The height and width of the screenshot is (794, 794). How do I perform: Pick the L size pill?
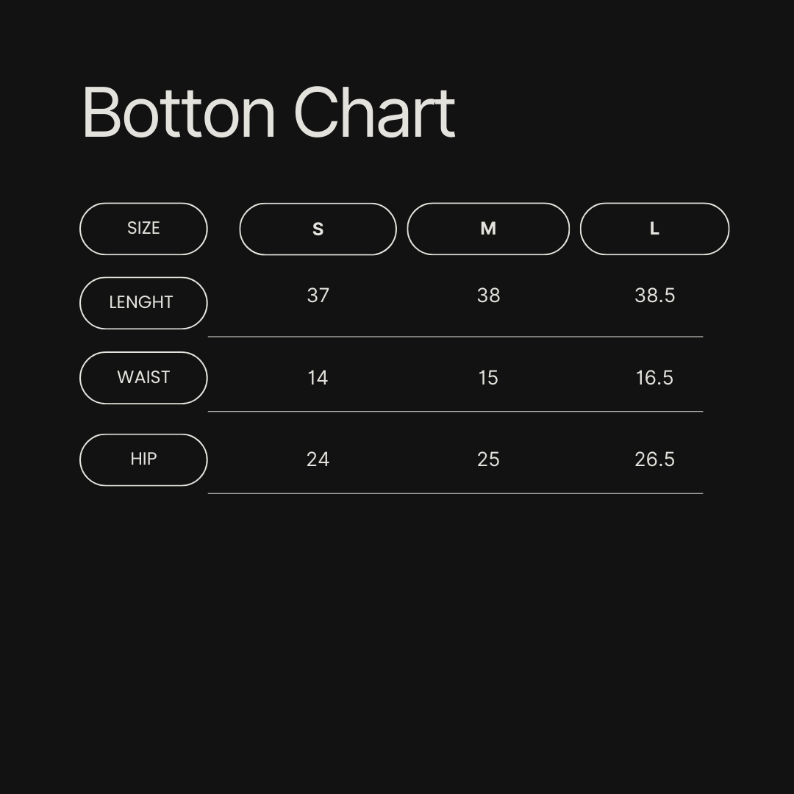pyautogui.click(x=654, y=229)
